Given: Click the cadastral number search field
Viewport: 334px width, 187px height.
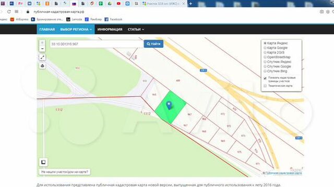Looking at the screenshot, I should tap(97, 44).
